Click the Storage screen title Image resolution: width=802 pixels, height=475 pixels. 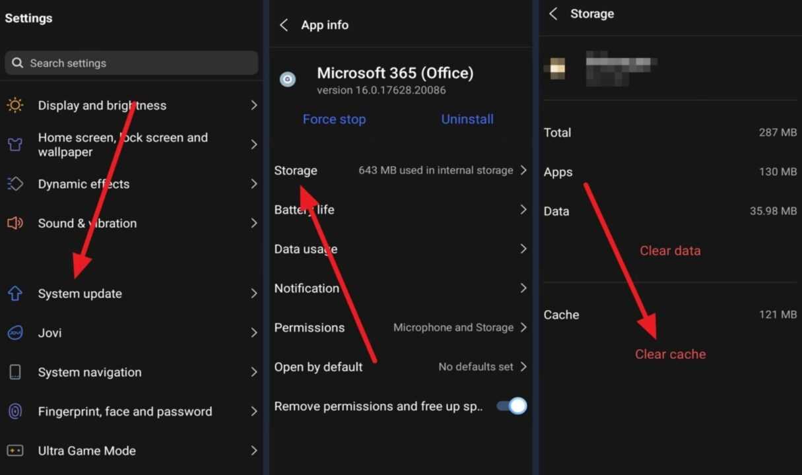click(x=592, y=14)
